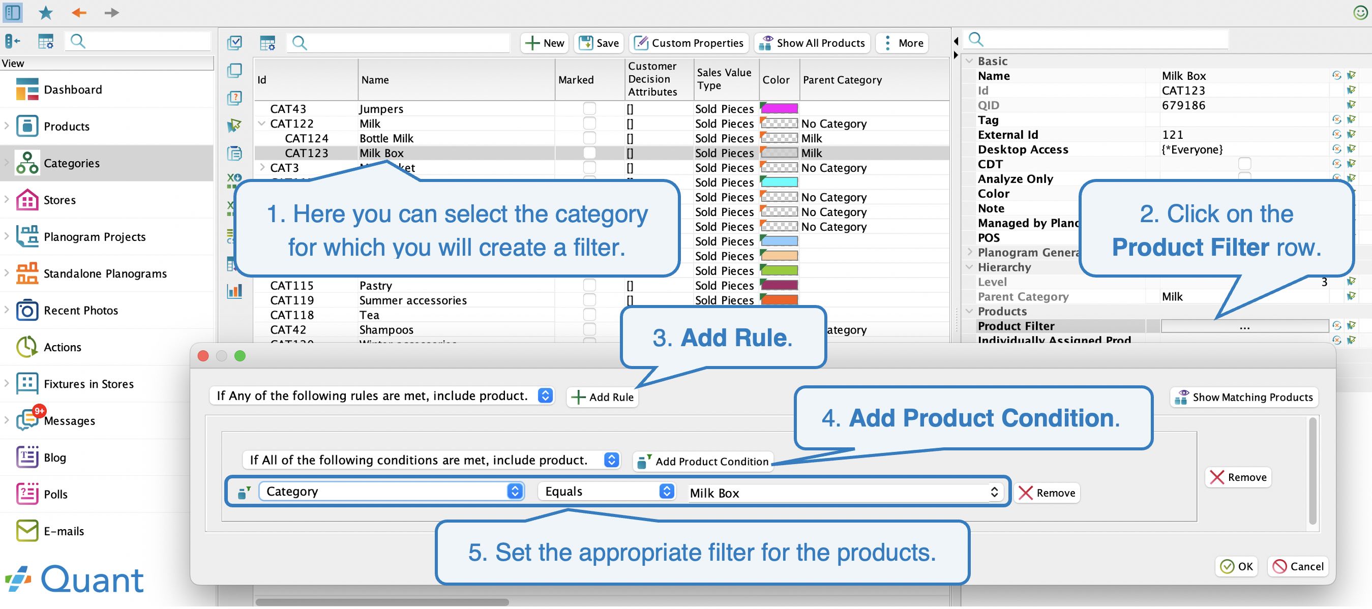Viewport: 1372px width, 609px height.
Task: Click the Save button
Action: 599,43
